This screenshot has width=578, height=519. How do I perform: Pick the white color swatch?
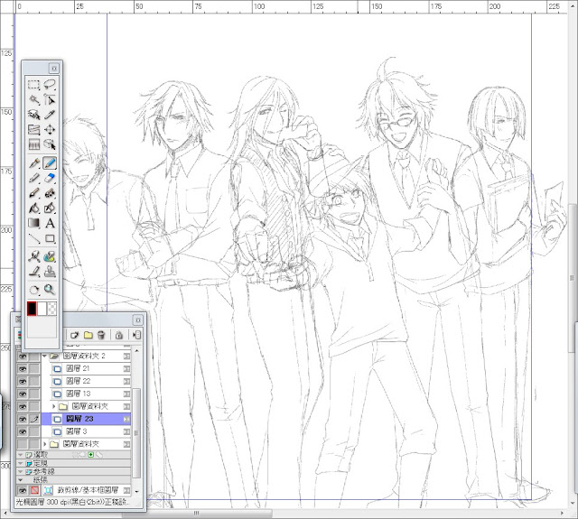coord(42,309)
